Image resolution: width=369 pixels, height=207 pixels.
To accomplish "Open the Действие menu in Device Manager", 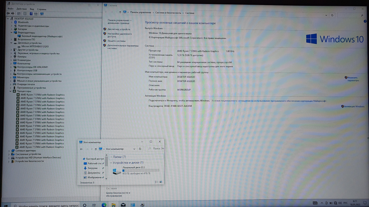I will pos(21,9).
